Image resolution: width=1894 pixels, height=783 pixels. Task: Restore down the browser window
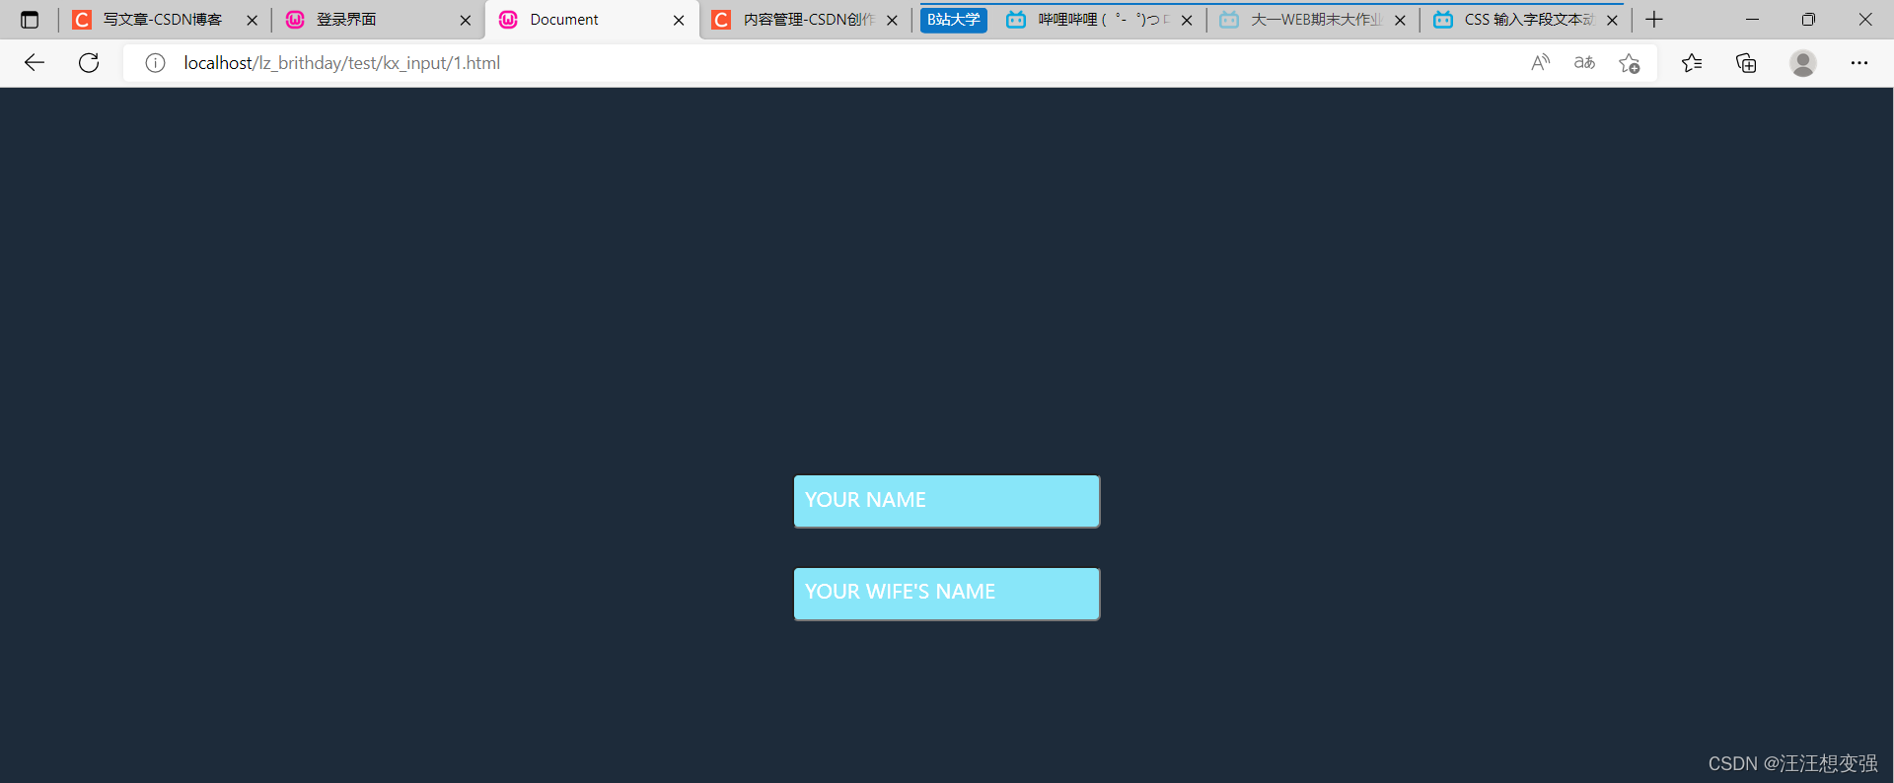[1808, 20]
